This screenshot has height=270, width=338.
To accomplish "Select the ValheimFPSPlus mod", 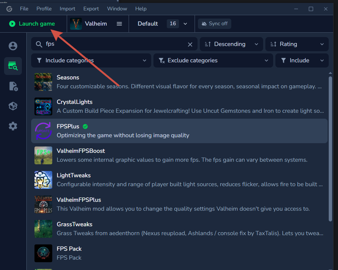I will 179,204.
